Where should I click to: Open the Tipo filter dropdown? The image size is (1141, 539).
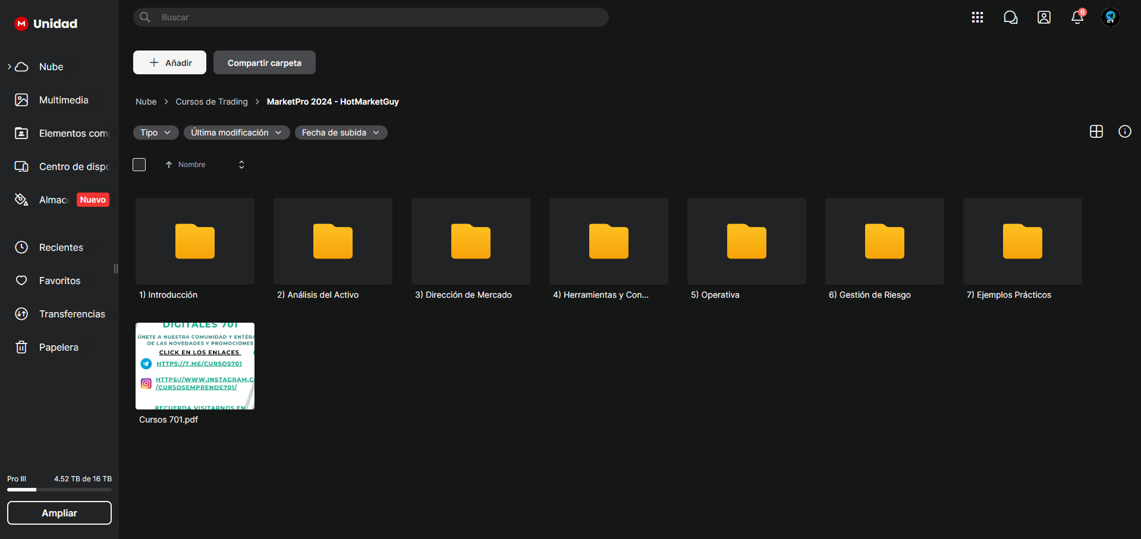(x=156, y=133)
